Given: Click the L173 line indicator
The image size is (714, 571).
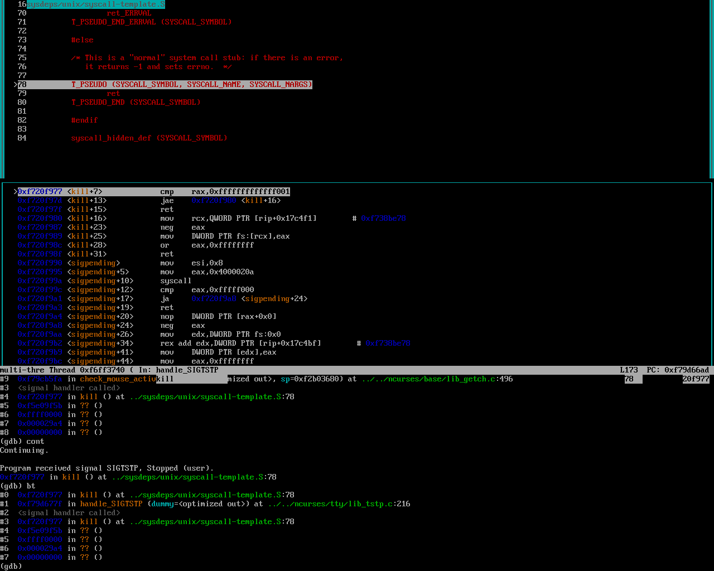Looking at the screenshot, I should coord(629,370).
